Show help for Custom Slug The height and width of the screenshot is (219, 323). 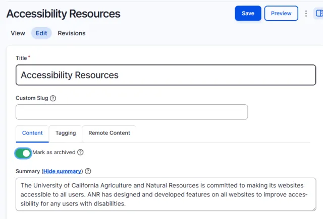click(53, 98)
